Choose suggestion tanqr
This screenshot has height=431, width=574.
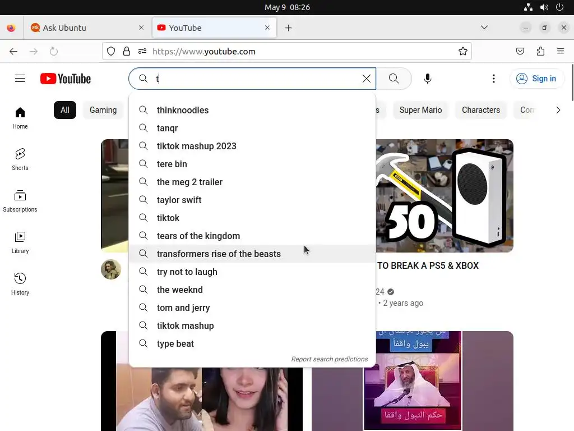(x=252, y=128)
